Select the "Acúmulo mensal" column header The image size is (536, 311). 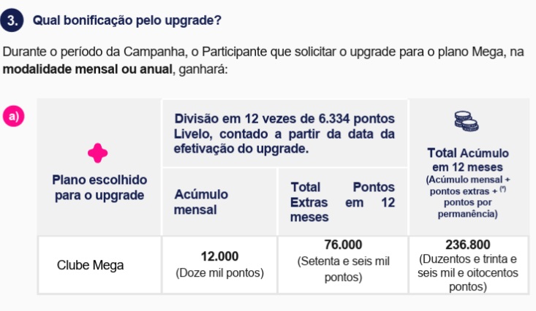tap(201, 202)
